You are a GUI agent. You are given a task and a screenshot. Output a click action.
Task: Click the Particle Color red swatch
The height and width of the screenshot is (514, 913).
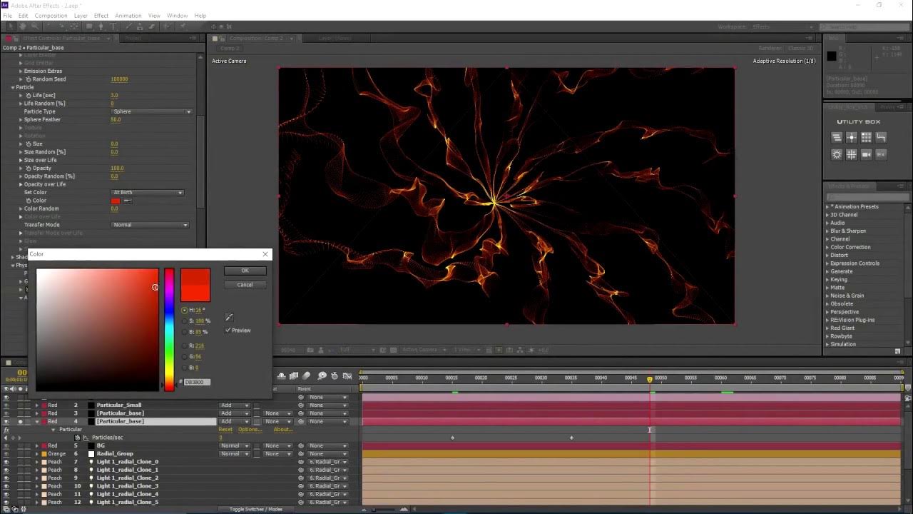[116, 201]
